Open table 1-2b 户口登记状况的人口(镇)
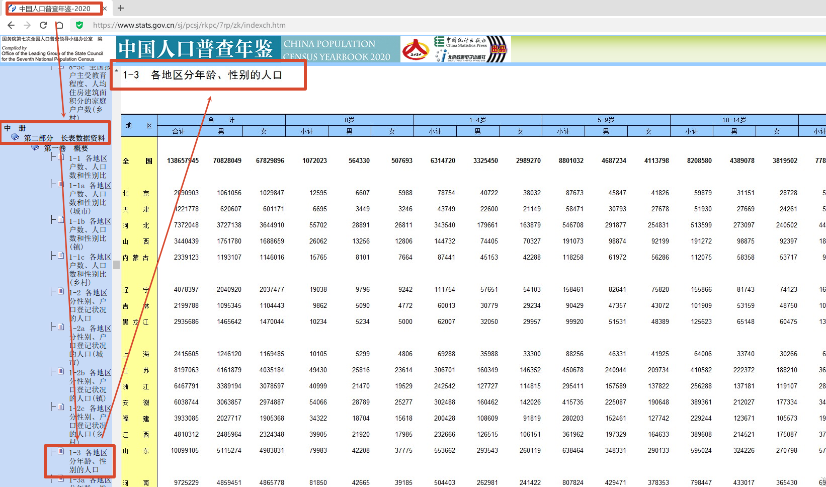Screen dimensions: 826x487 pyautogui.click(x=90, y=385)
